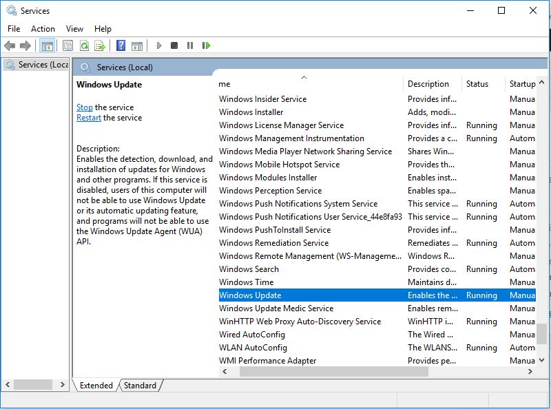Click the Stop the service link
Screen dimensions: 551x409
click(x=84, y=107)
